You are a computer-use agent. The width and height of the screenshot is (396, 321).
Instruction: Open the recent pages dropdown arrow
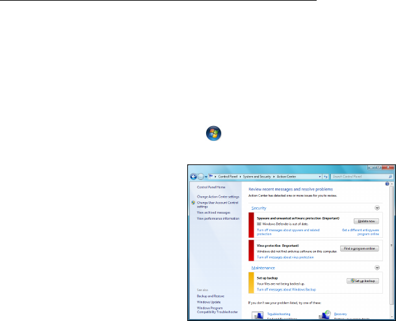point(206,177)
